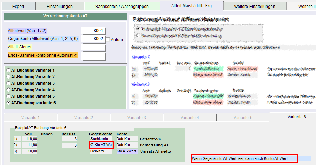Open the Export tab
This screenshot has height=165, width=316.
pyautogui.click(x=18, y=7)
